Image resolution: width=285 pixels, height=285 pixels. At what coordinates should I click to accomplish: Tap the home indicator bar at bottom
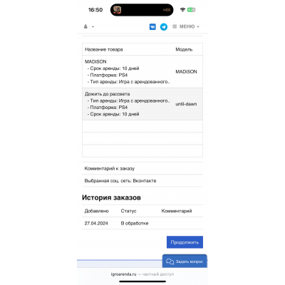point(142,281)
